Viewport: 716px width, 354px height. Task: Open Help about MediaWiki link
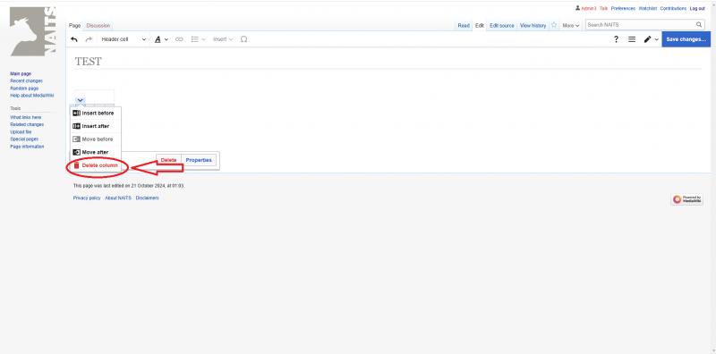32,96
